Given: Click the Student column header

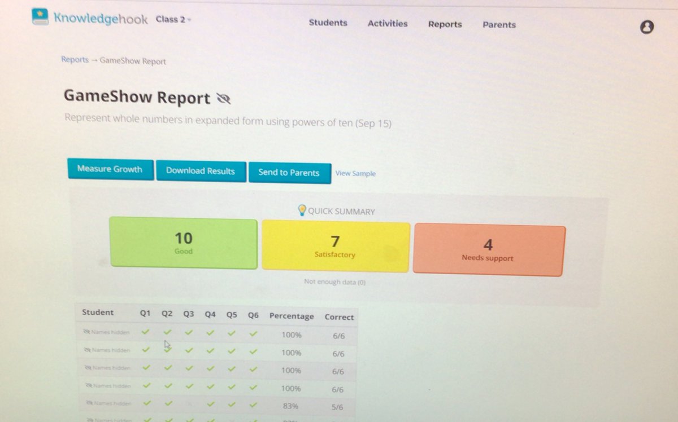Looking at the screenshot, I should (x=98, y=312).
